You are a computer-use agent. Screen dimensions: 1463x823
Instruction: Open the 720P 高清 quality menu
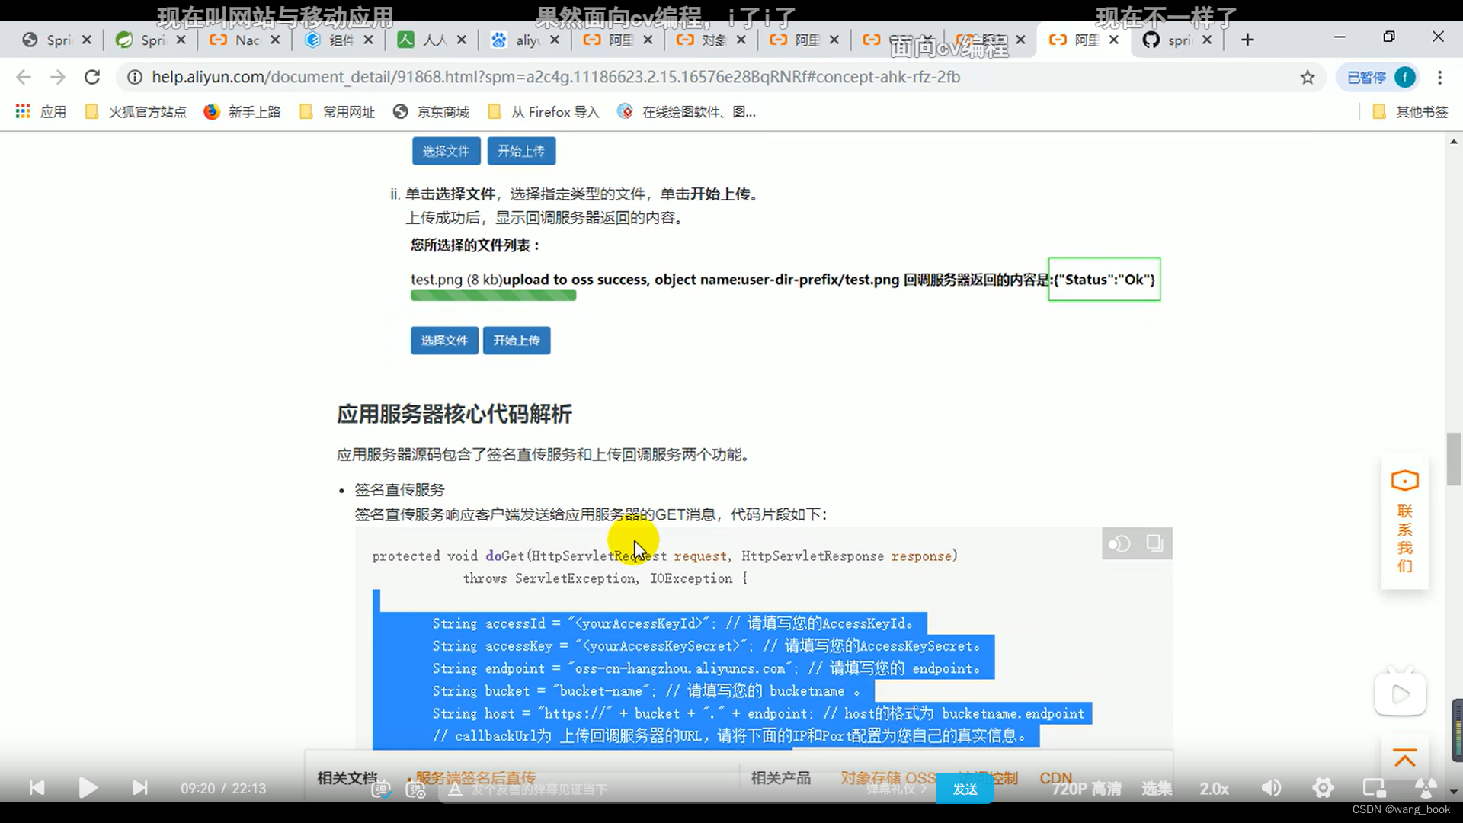pos(1087,789)
